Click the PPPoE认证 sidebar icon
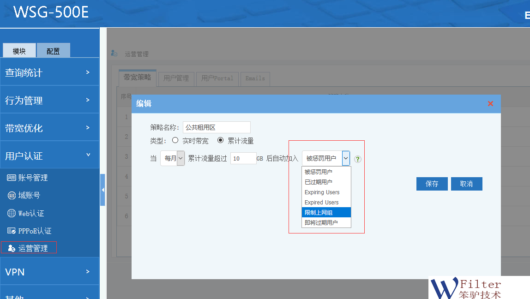 coord(12,231)
